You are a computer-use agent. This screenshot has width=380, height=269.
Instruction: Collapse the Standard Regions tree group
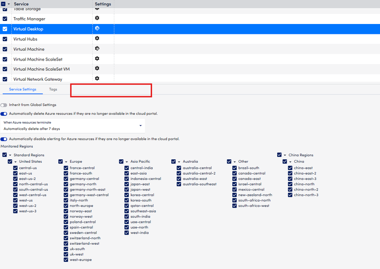[x=10, y=155]
